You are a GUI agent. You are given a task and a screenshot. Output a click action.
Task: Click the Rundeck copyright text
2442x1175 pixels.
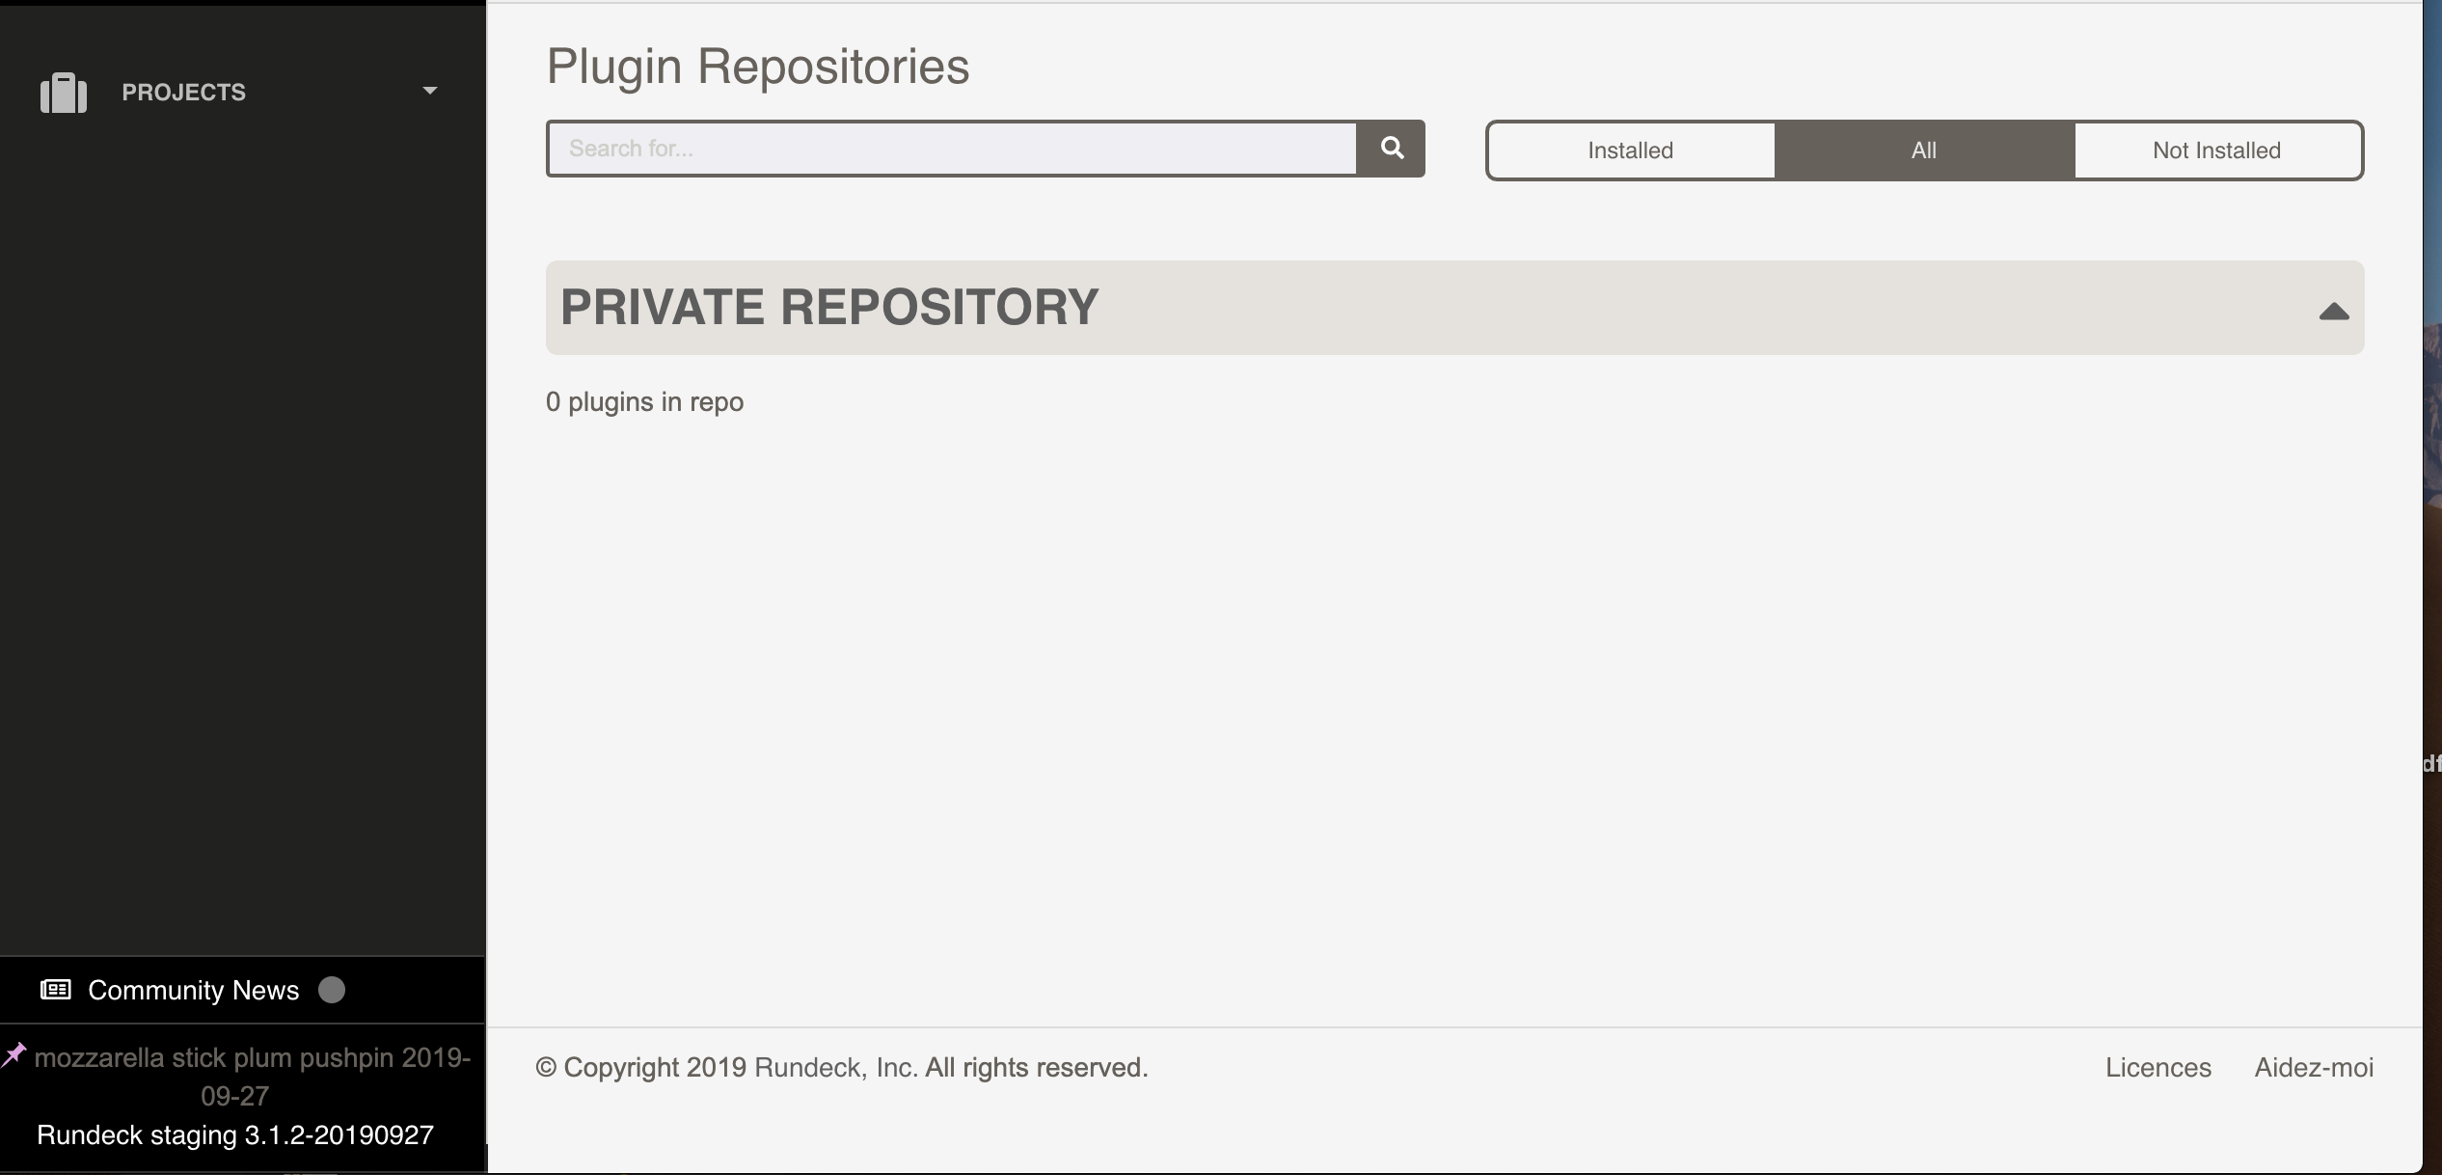pos(841,1067)
